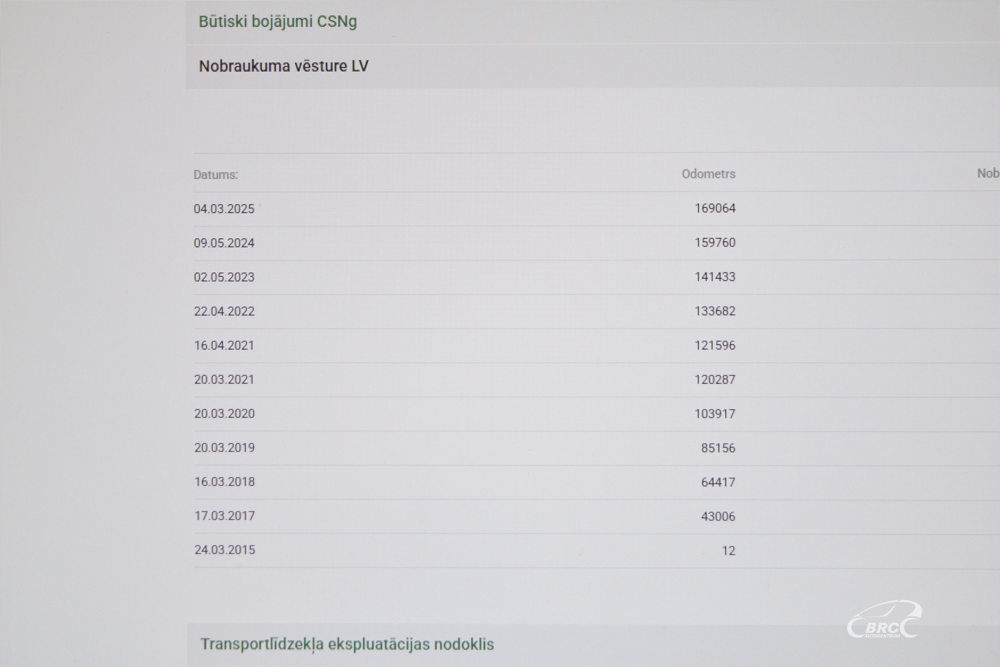The height and width of the screenshot is (667, 1000).
Task: Click the Nobraukuma vēsture LV heading
Action: coord(284,66)
